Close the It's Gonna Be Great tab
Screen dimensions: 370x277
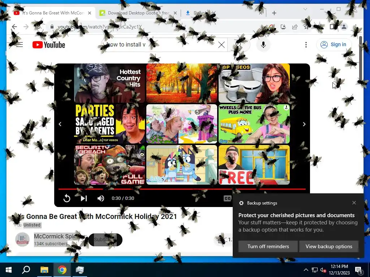point(90,13)
